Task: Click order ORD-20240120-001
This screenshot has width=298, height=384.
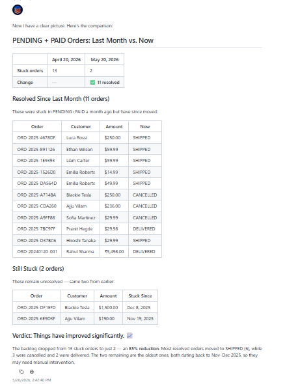Action: tap(37, 251)
